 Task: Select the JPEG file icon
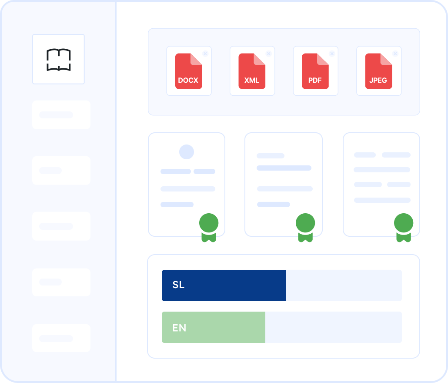click(378, 71)
